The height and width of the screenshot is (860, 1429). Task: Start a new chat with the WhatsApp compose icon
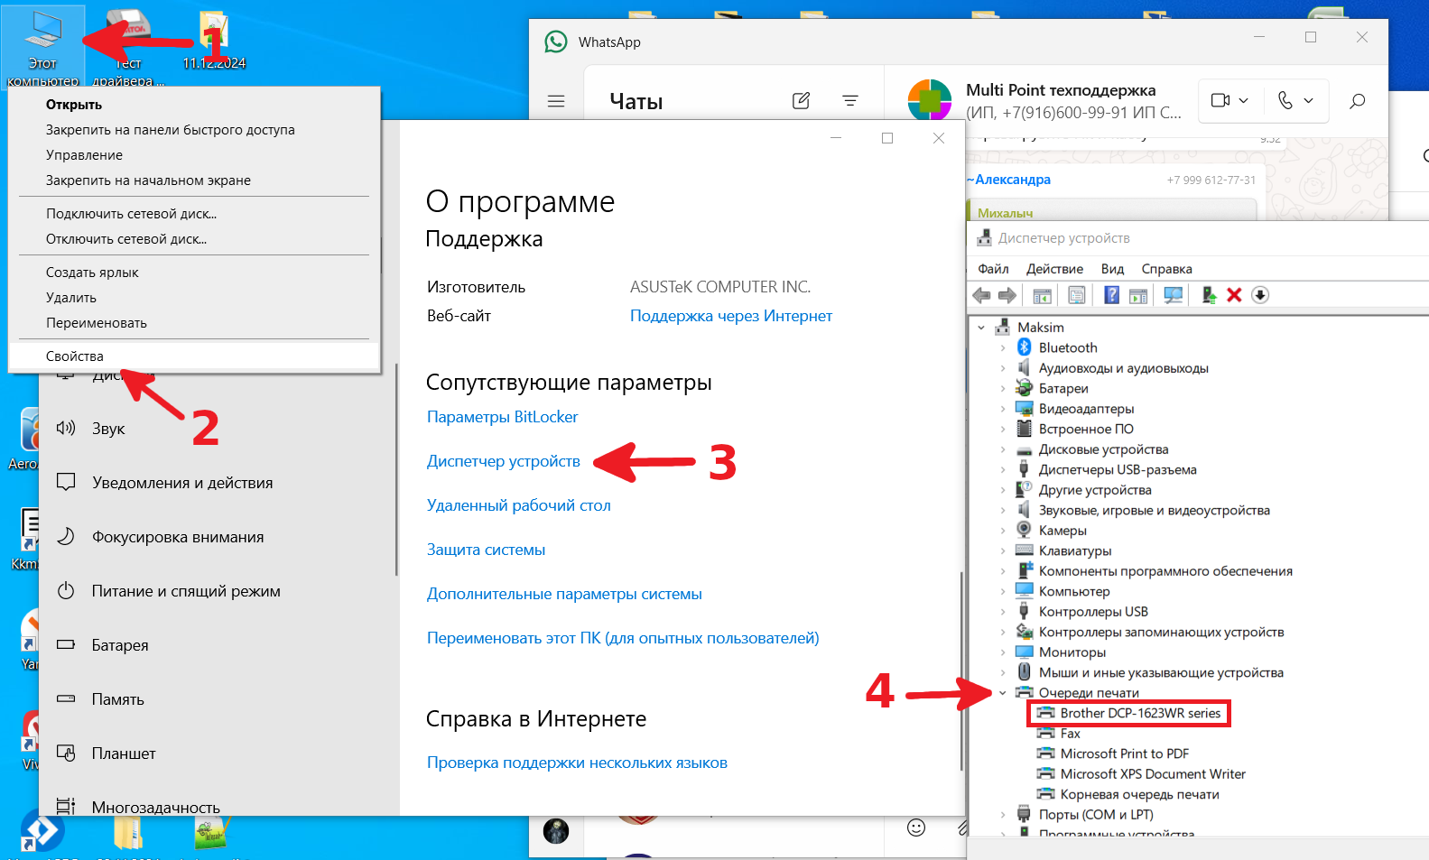801,101
